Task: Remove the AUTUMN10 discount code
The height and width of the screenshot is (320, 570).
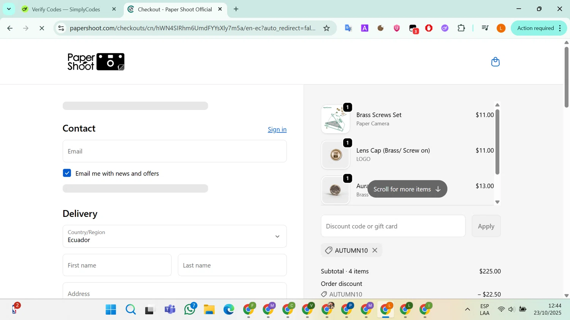Action: [375, 250]
